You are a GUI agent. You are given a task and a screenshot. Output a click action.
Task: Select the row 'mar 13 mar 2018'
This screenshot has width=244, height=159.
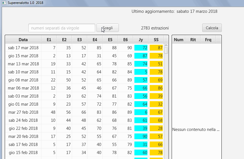pos(85,64)
